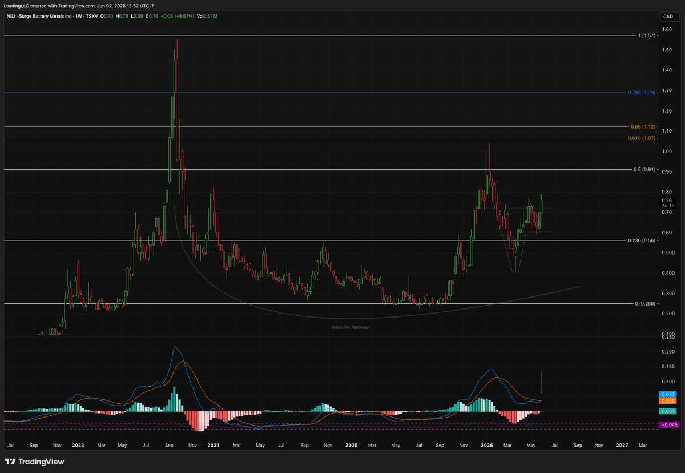Select the Low value L0.69 in legend
The image size is (685, 473).
(136, 16)
